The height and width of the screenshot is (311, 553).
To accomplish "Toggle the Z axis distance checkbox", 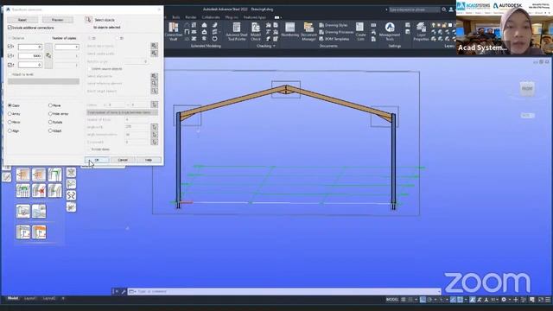I will pos(10,65).
